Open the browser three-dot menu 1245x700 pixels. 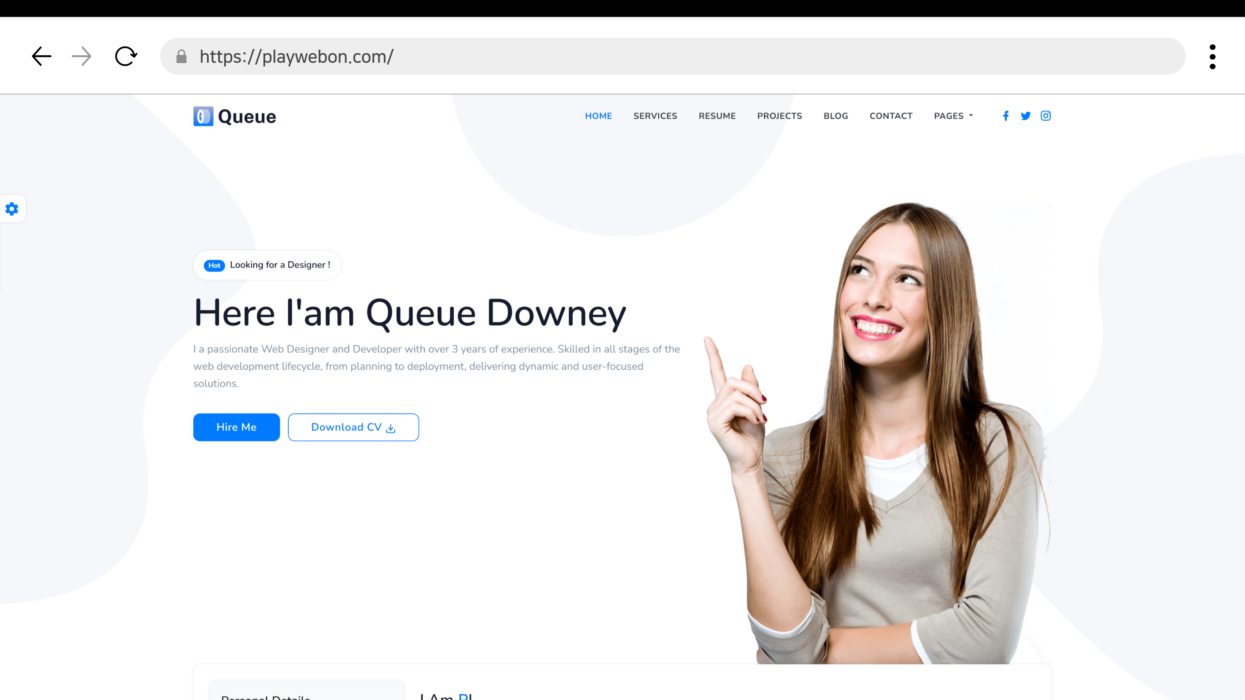[x=1212, y=56]
